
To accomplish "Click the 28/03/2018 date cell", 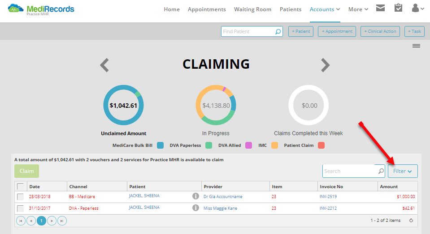I will [40, 197].
